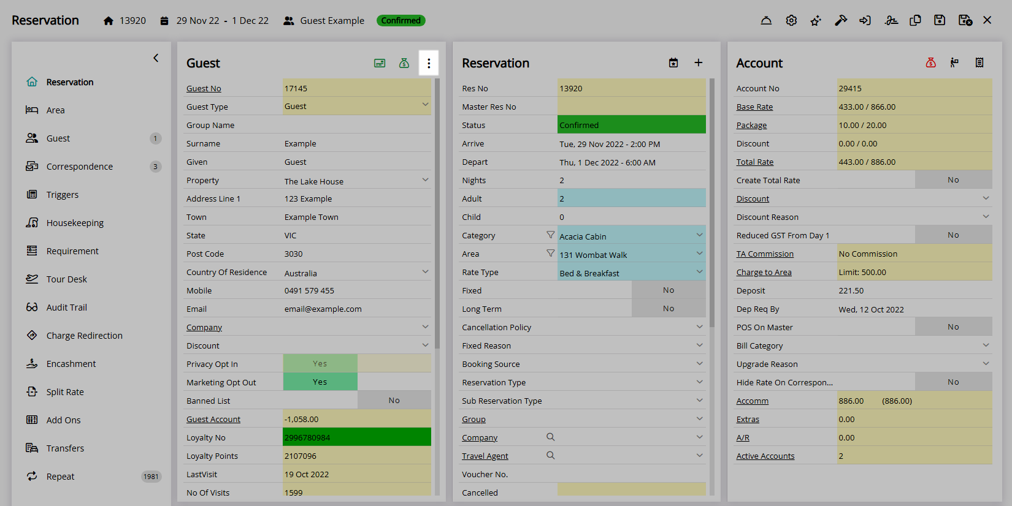Click the Email field email@example.com
The height and width of the screenshot is (506, 1012).
(x=357, y=309)
